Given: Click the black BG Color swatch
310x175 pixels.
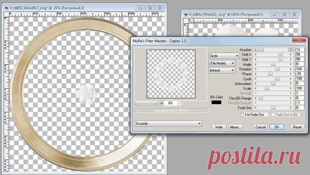Looking at the screenshot, I should 217,102.
